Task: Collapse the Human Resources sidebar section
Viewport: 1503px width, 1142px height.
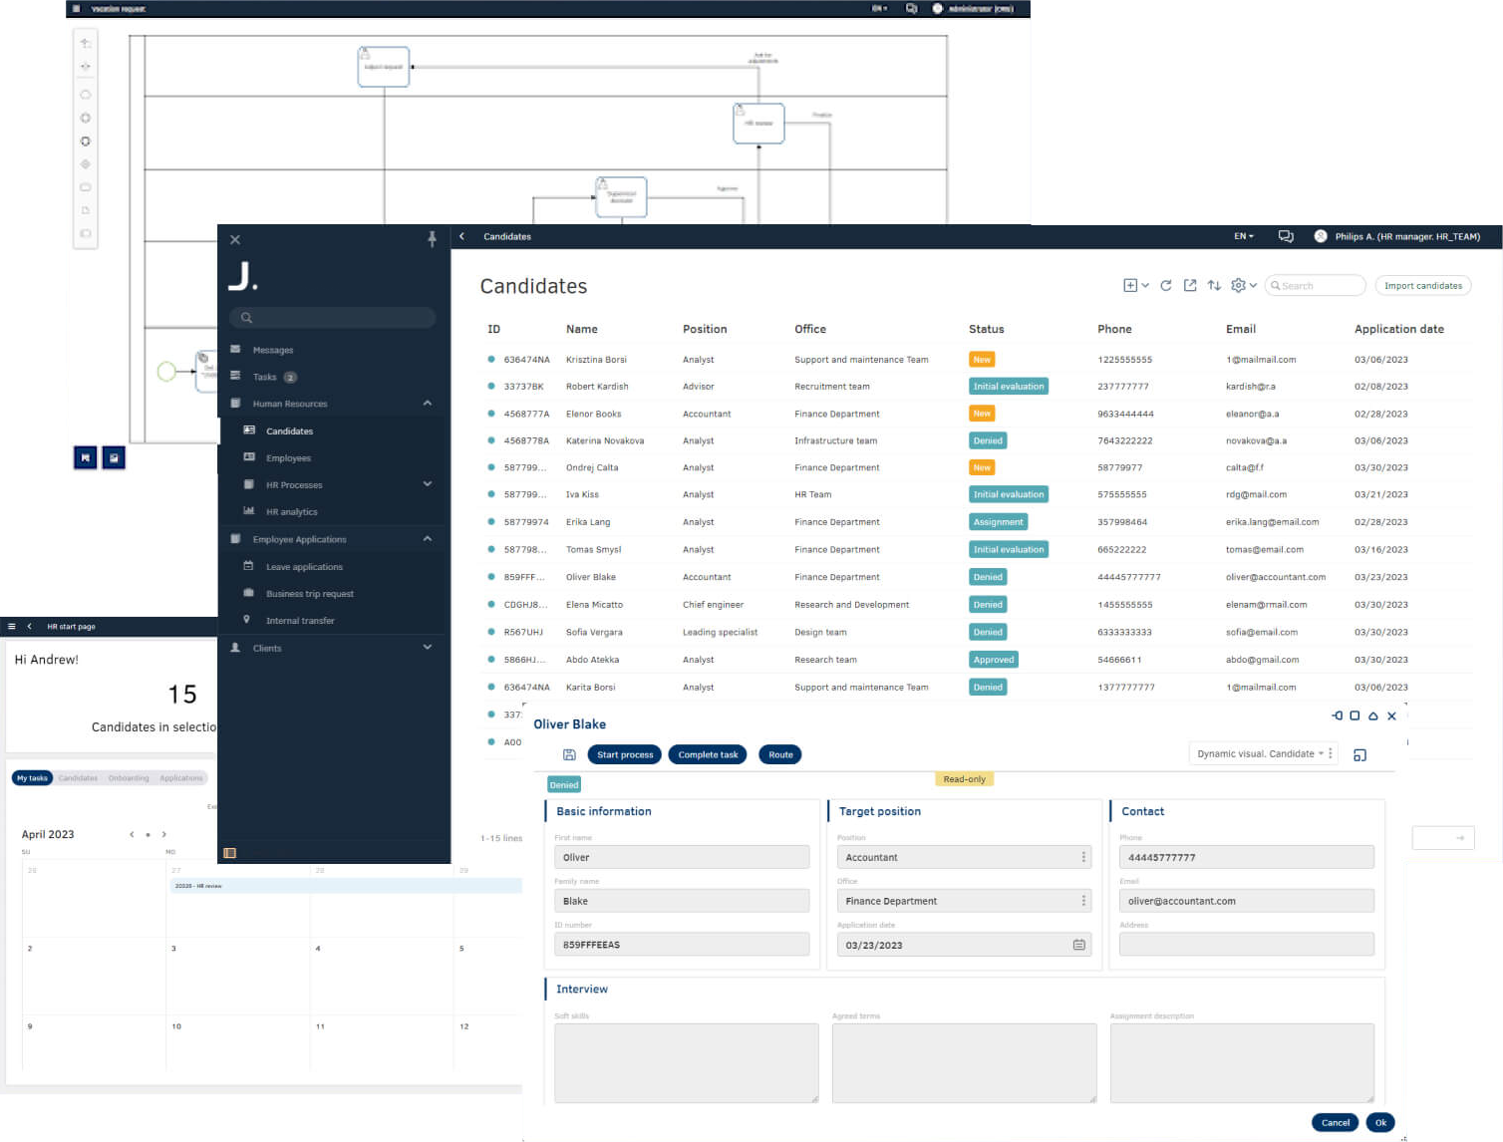Action: pos(428,404)
